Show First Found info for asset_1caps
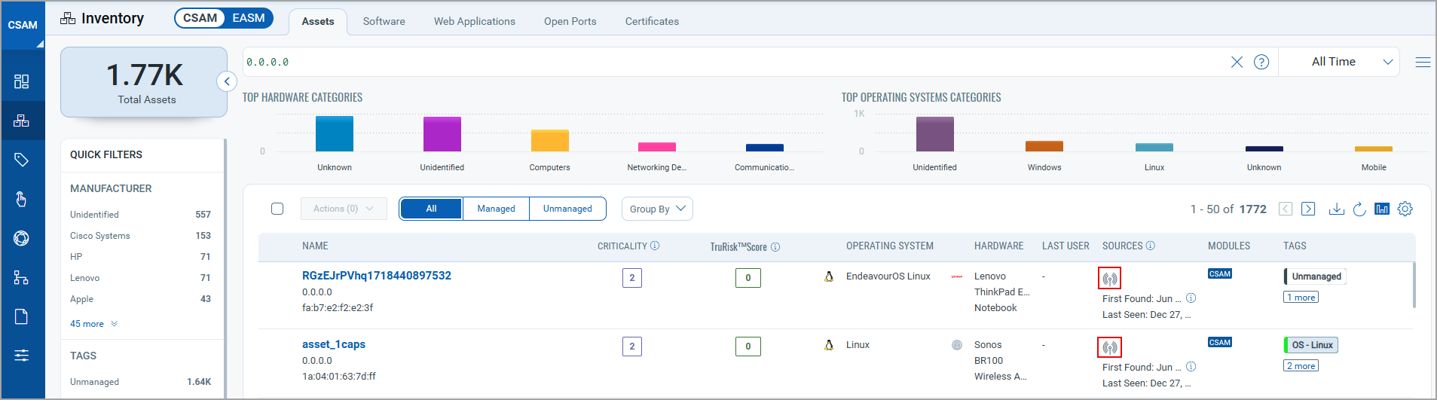Viewport: 1437px width, 400px height. pos(1191,367)
